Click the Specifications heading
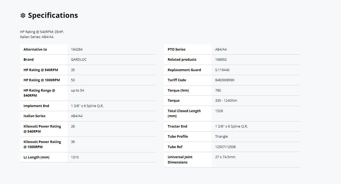This screenshot has width=341, height=184. tap(53, 15)
